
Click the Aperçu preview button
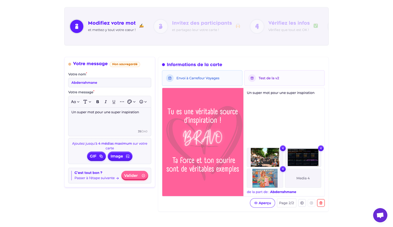pyautogui.click(x=262, y=203)
